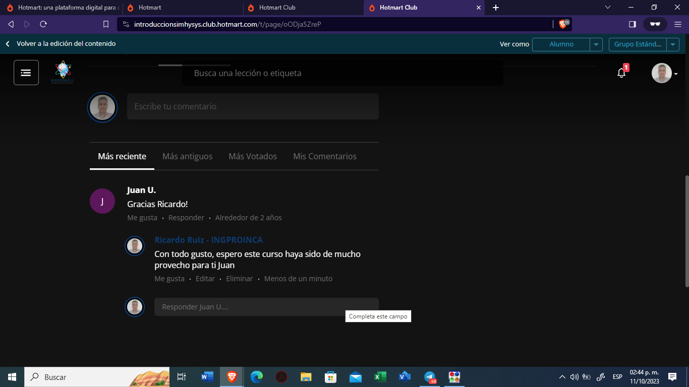Open the hamburger menu button
Screen dimensions: 689x387
pos(26,73)
